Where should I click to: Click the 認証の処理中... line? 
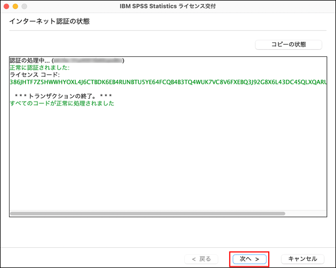pyautogui.click(x=67, y=60)
